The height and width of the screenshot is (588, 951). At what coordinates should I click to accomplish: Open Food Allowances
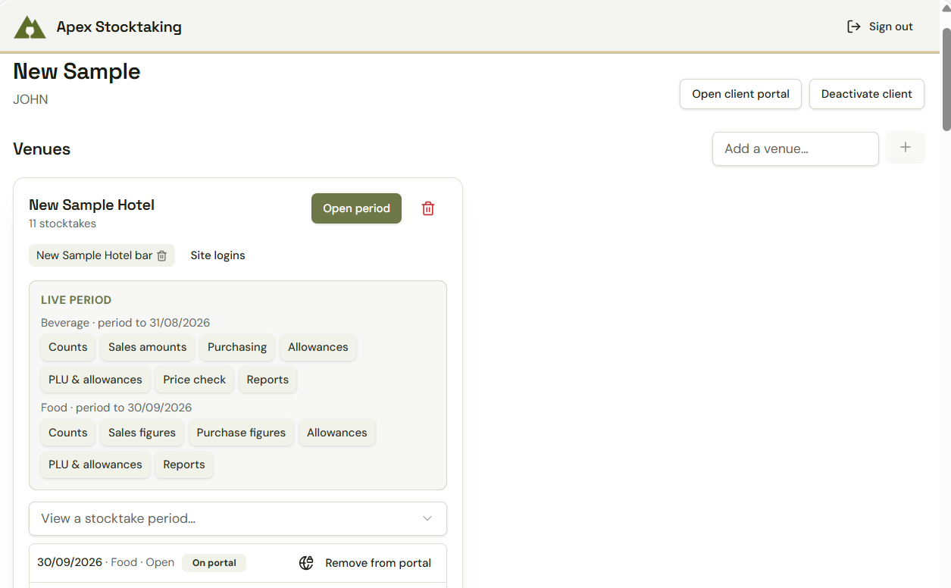(337, 433)
